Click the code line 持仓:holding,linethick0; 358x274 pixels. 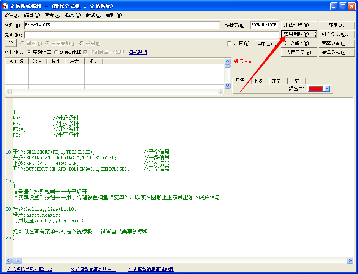click(x=44, y=209)
